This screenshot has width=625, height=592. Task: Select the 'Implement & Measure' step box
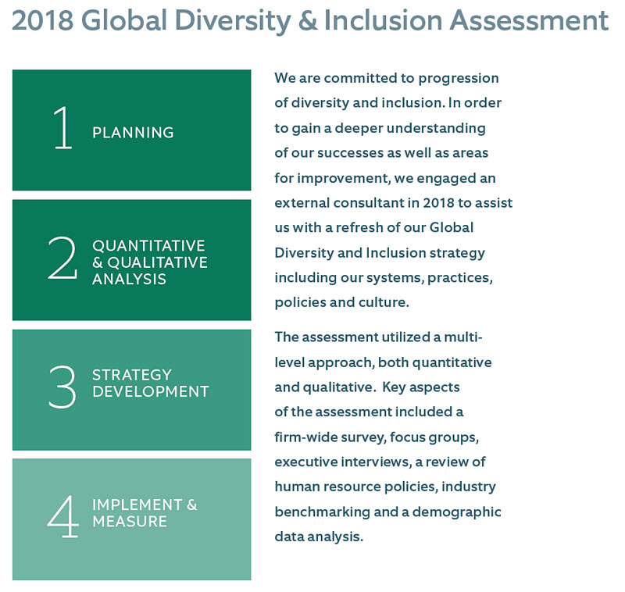131,519
